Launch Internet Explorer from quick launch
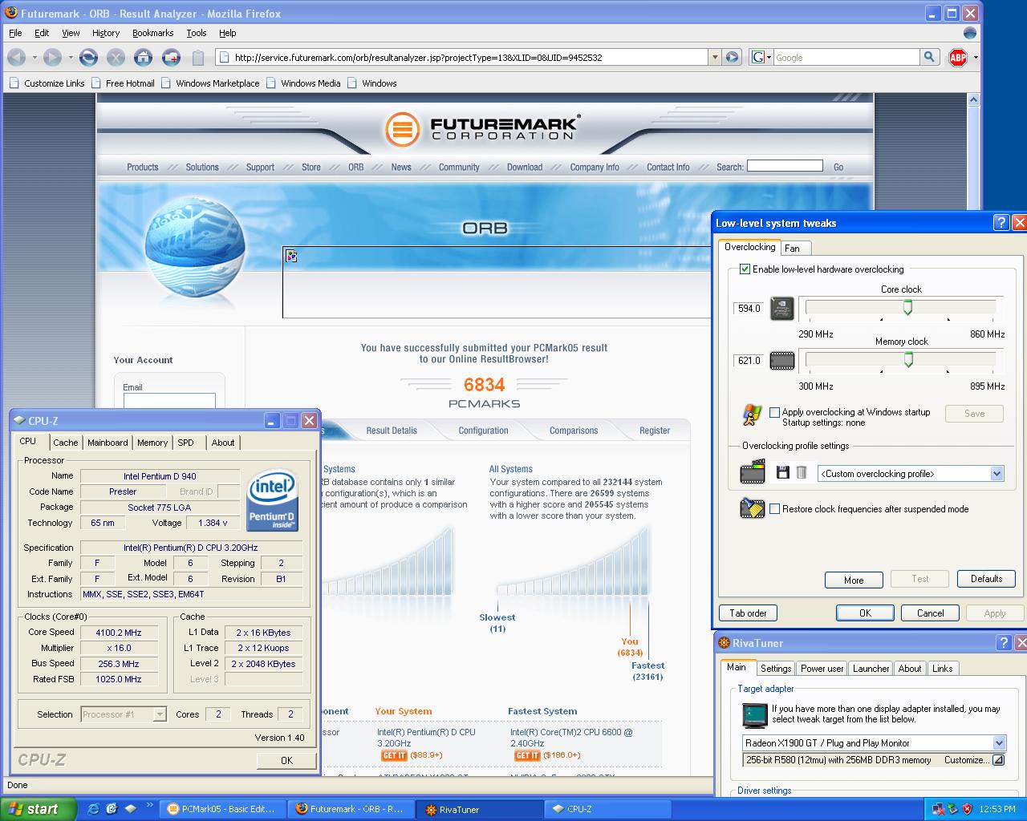The height and width of the screenshot is (821, 1027). click(x=93, y=809)
